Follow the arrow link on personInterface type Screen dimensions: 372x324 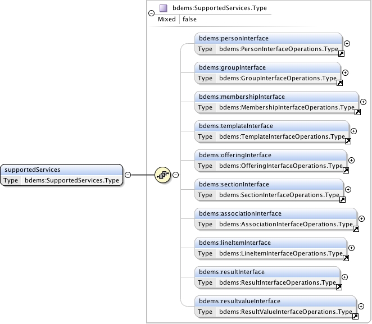tap(341, 54)
